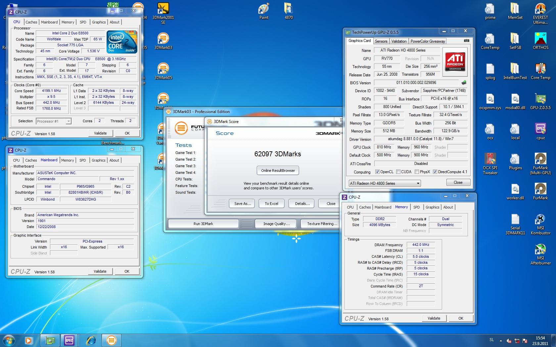Click the SL language indicator in tray

[491, 340]
